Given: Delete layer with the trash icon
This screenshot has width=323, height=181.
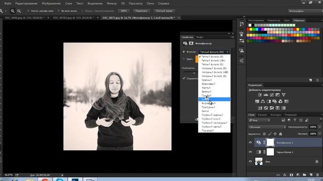Looking at the screenshot, I should tap(317, 175).
